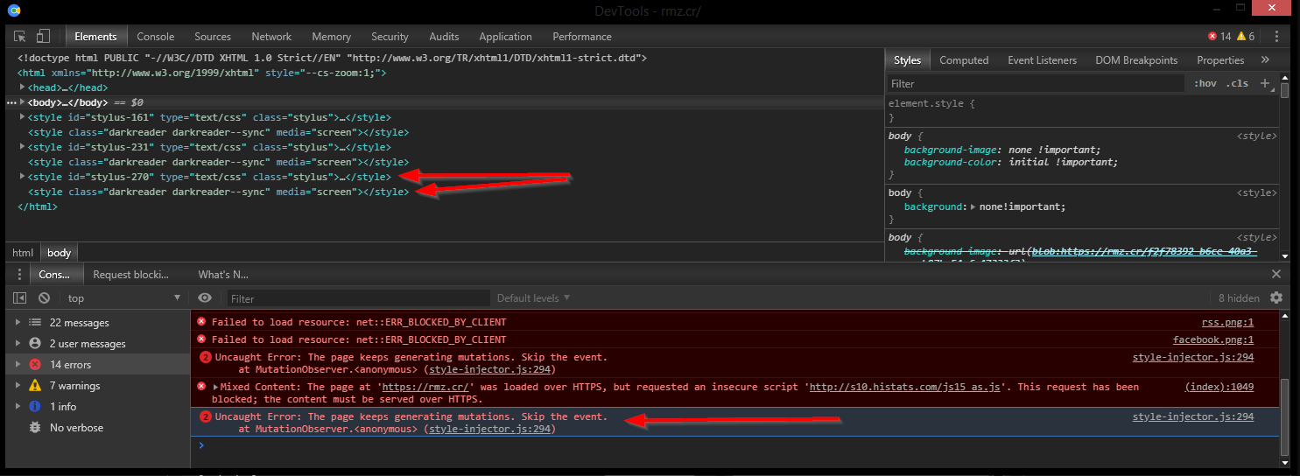Open the Performance tab

(x=582, y=36)
